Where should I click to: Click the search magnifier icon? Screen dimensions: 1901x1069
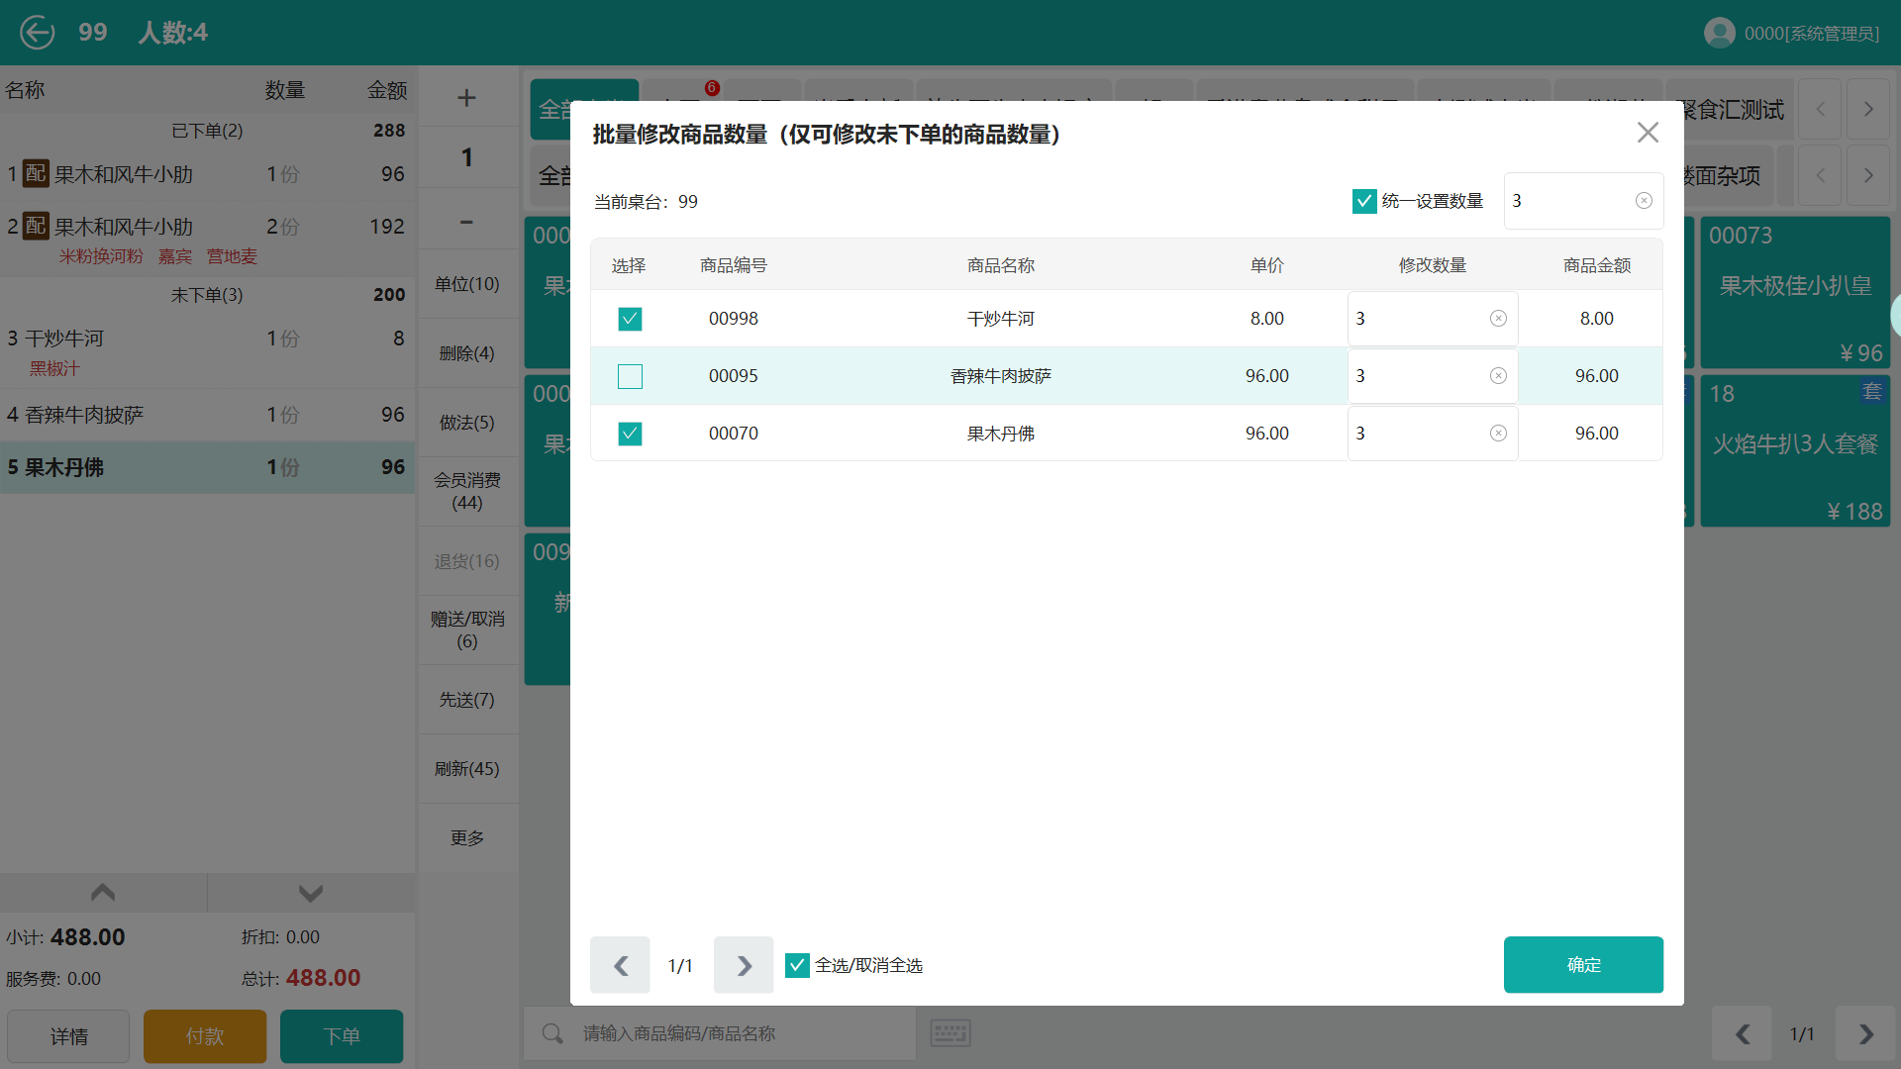(x=552, y=1033)
